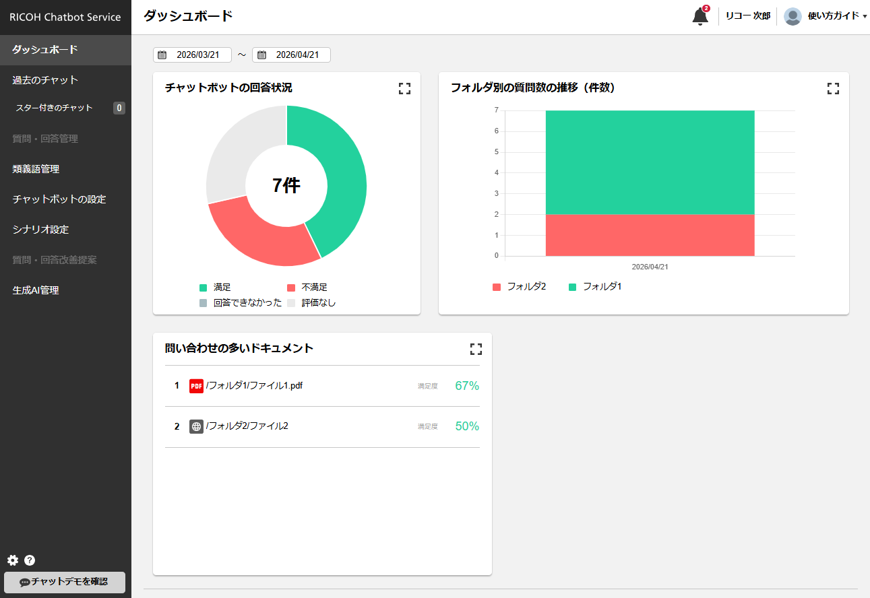Go to 過去のチャット in sidebar
This screenshot has width=870, height=598.
click(45, 80)
